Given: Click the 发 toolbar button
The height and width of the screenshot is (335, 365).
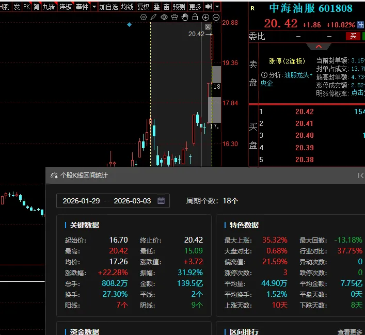Looking at the screenshot, I should click(17, 7).
